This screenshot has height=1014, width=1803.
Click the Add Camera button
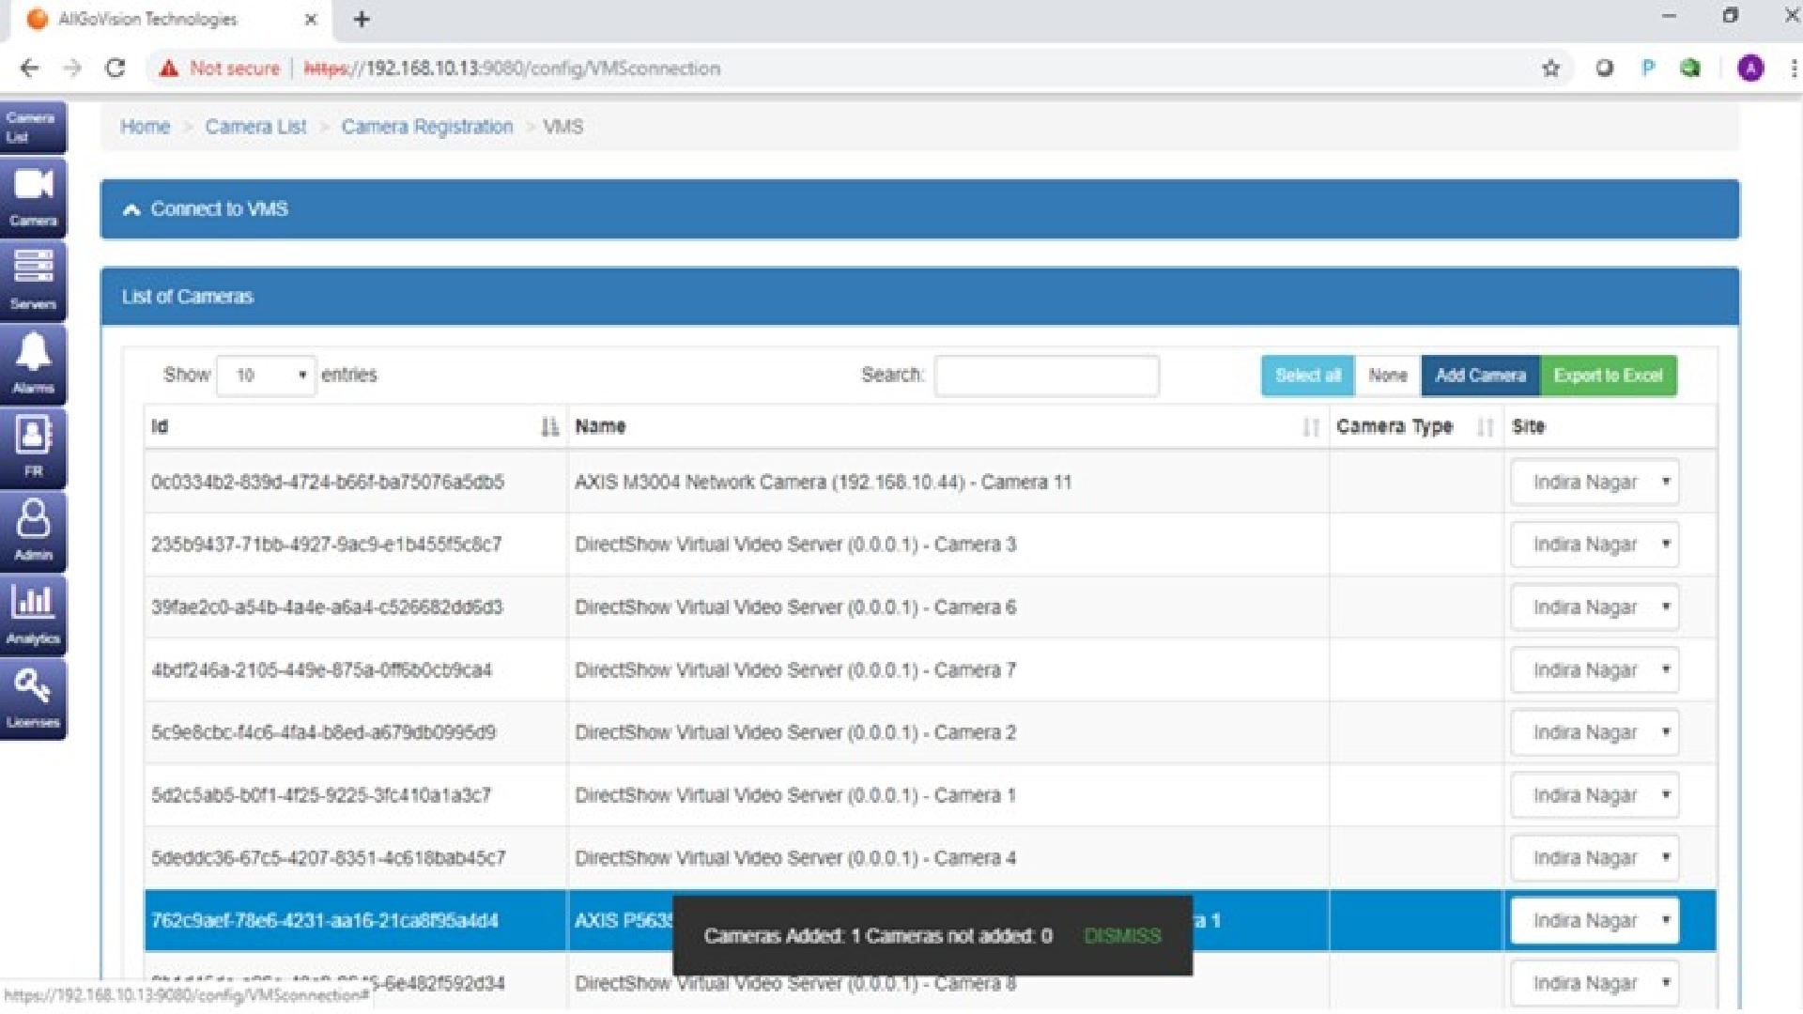(x=1480, y=376)
